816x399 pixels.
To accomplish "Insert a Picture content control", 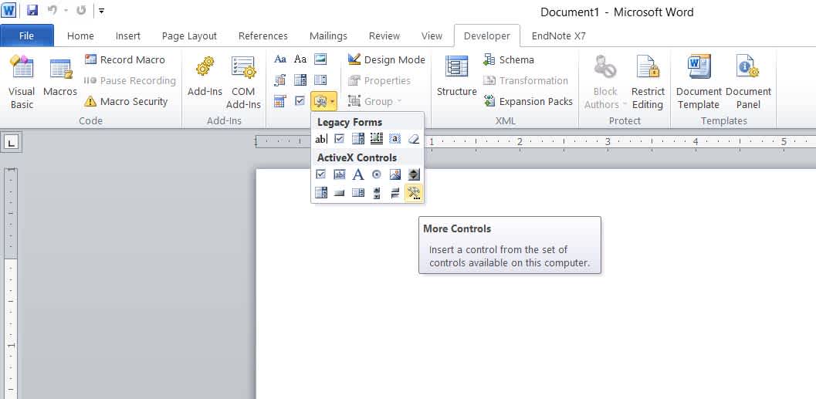I will 320,59.
